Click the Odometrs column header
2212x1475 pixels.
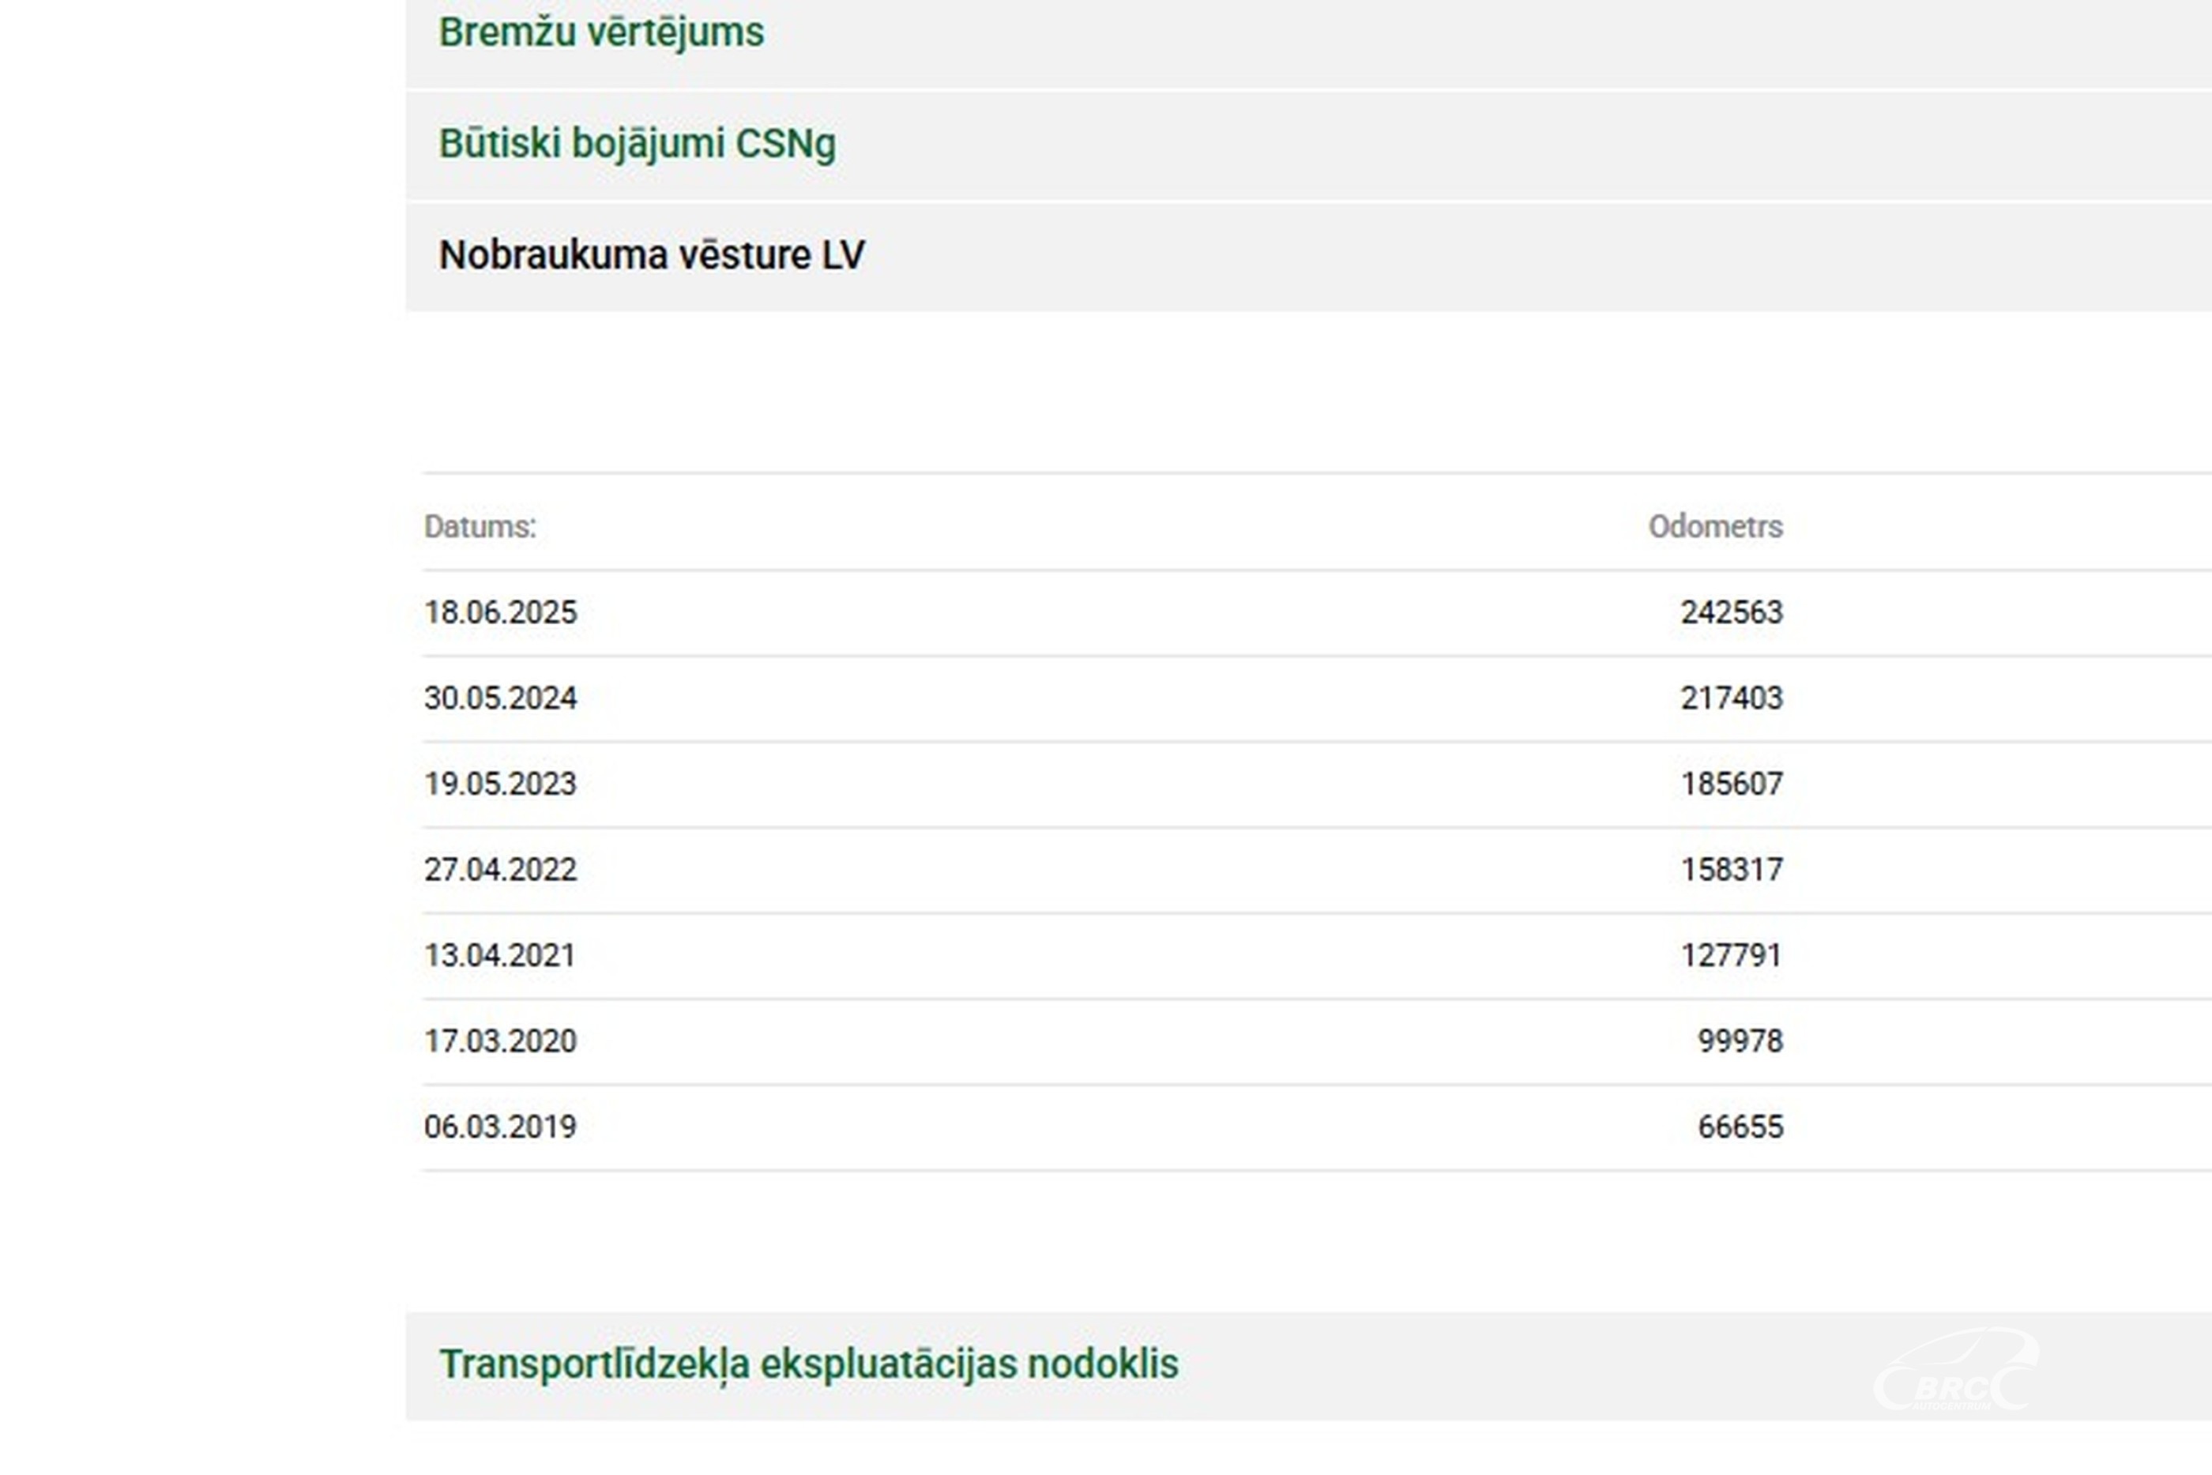1714,527
